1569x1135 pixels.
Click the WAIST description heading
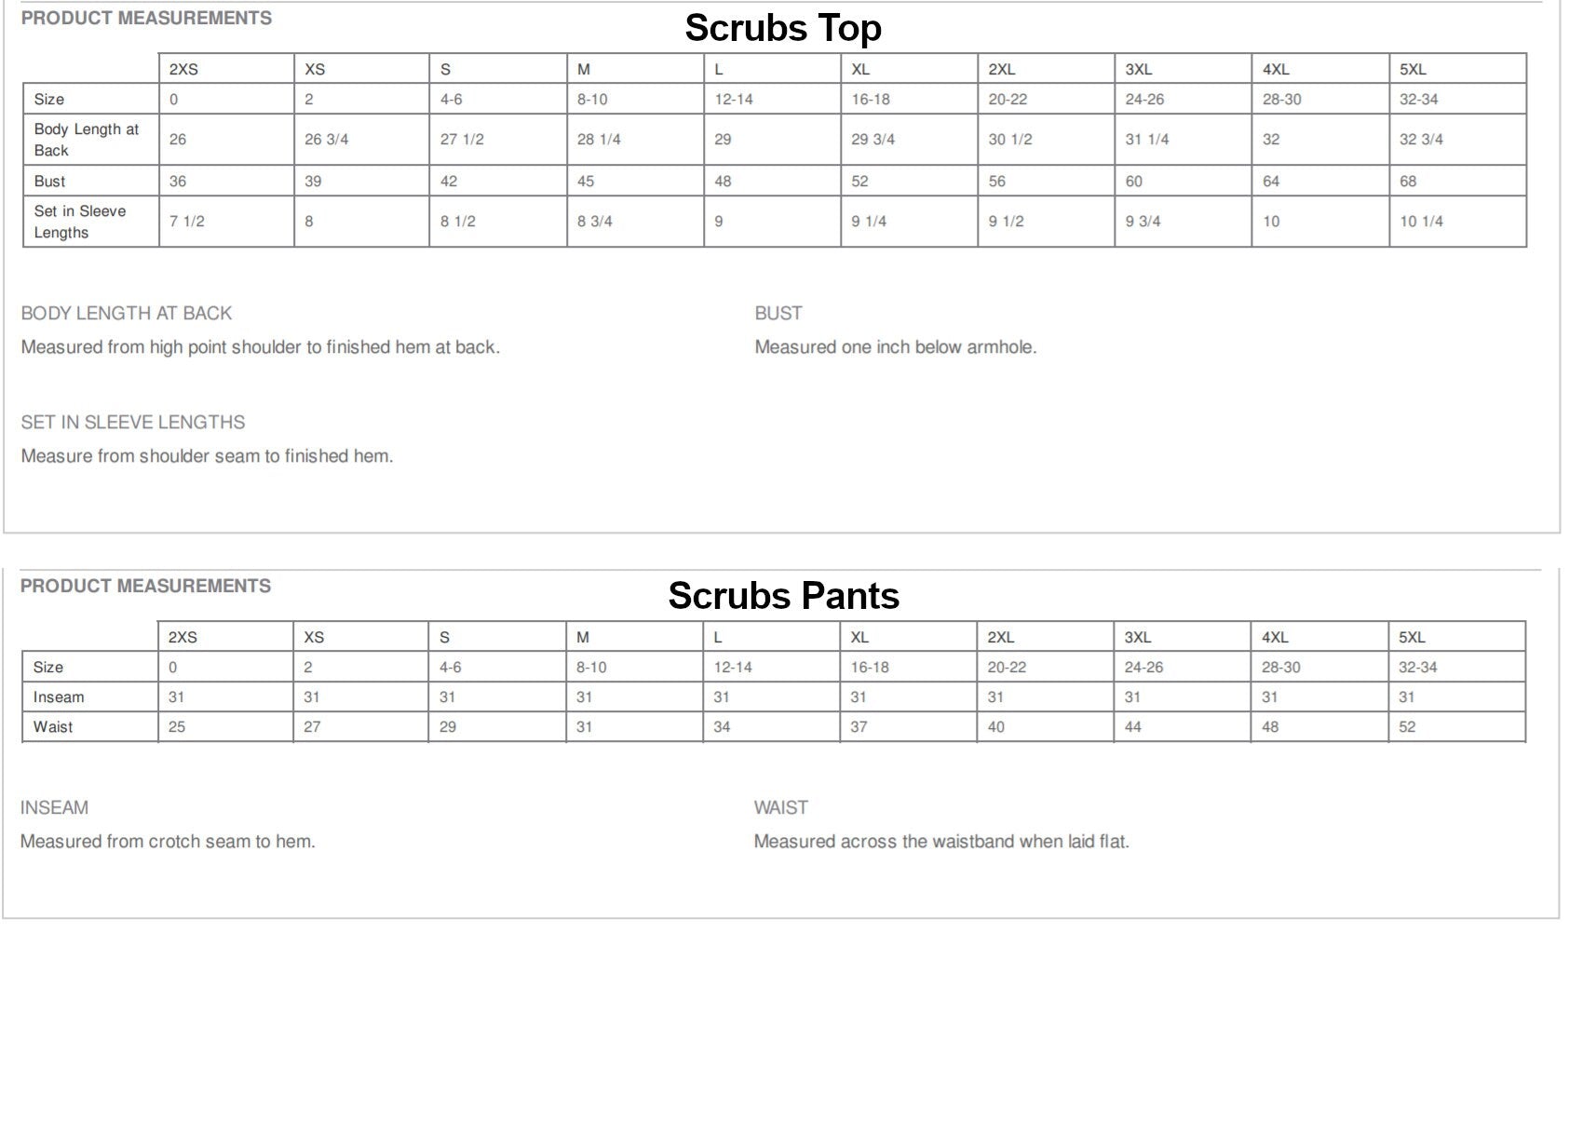click(781, 808)
